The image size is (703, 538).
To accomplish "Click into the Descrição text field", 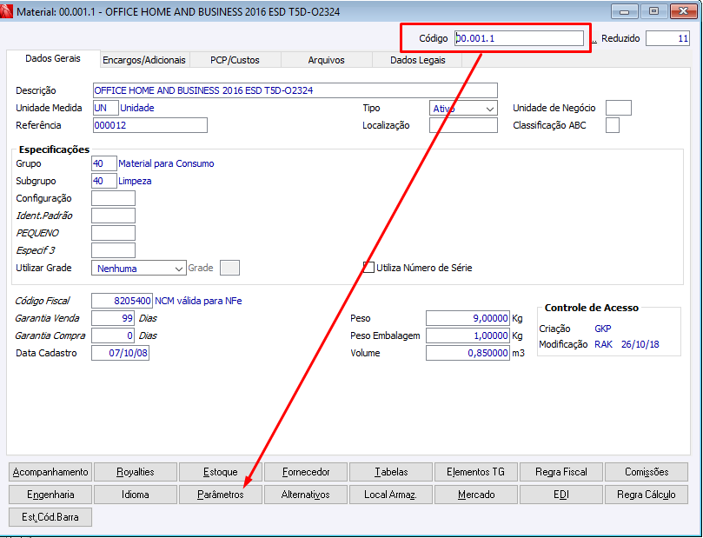I will click(x=295, y=90).
